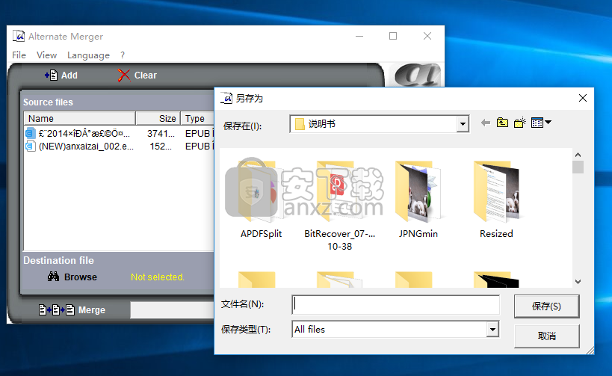Screen dimensions: 612x376
Task: Click the Add files icon in Alternate Merger
Action: pos(51,75)
